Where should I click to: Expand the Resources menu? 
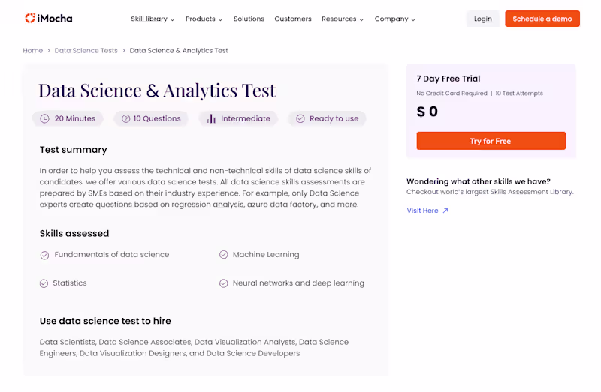pyautogui.click(x=343, y=19)
